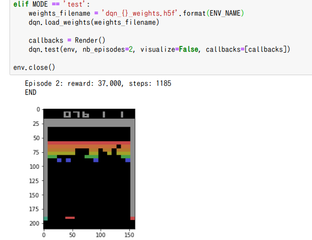
Task: Click the x-axis tick label 150
Action: (129, 235)
